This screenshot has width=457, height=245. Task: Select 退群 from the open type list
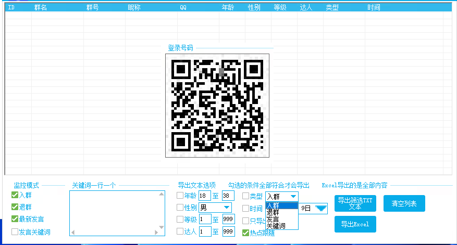[273, 212]
